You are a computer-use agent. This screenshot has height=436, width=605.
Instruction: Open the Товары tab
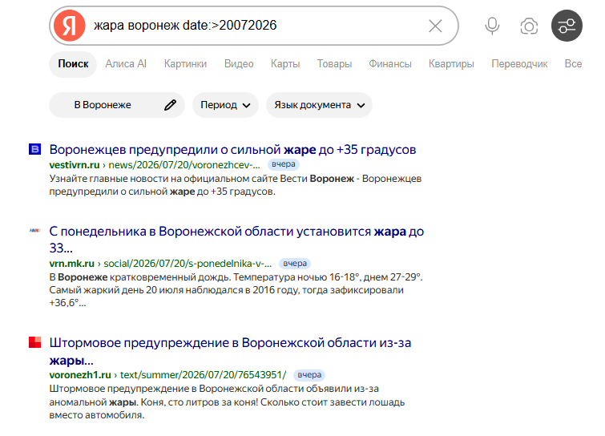pyautogui.click(x=334, y=64)
